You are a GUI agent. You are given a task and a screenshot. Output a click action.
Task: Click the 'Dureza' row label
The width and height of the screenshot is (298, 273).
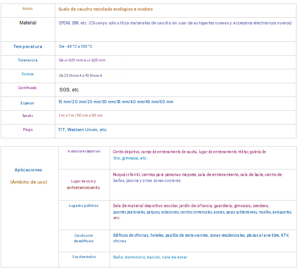point(28,74)
